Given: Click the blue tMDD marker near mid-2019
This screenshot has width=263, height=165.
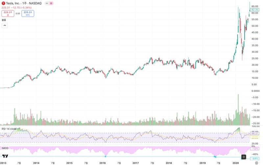Looking at the screenshot, I should [x=215, y=157].
